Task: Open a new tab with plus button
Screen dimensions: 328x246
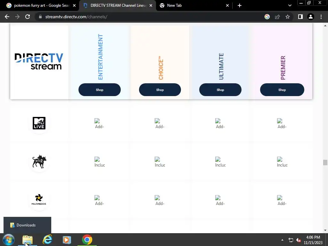Action: point(240,5)
